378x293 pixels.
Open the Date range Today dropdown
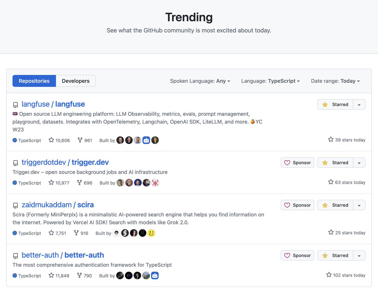coord(335,81)
